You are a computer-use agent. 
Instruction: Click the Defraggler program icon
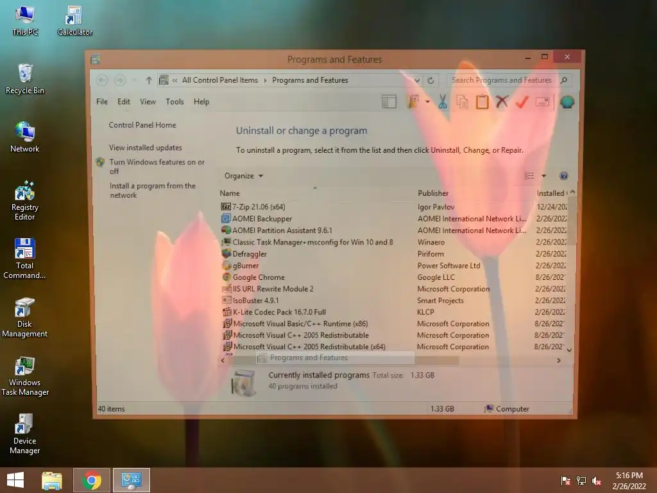tap(226, 254)
